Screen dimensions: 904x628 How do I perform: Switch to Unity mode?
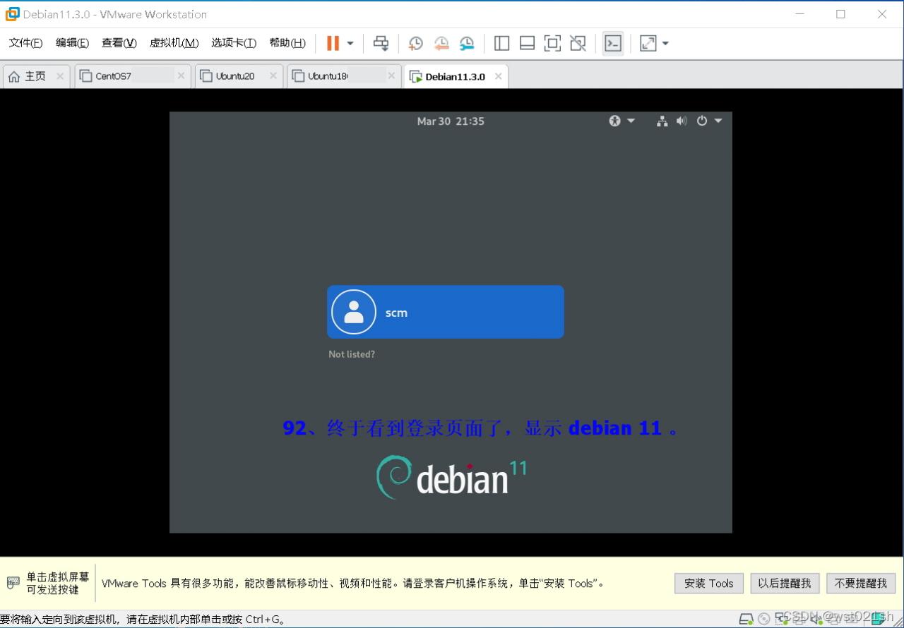[x=578, y=44]
